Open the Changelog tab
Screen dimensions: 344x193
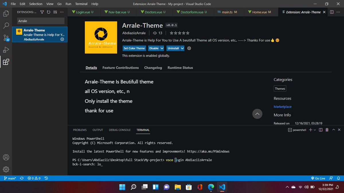(153, 68)
